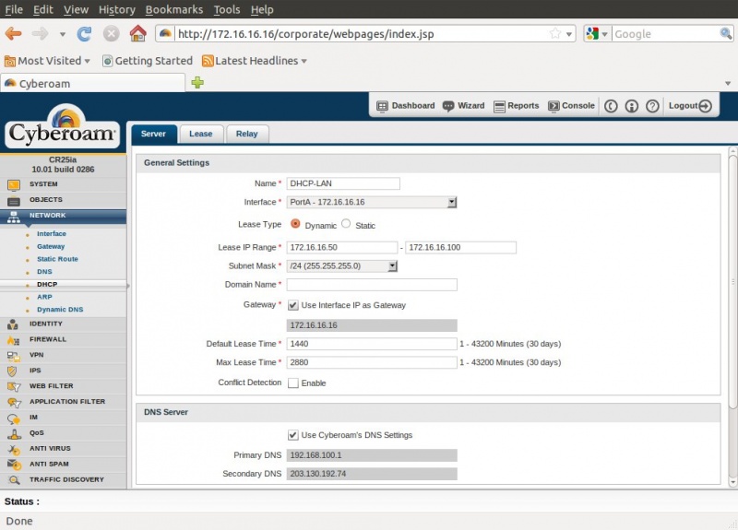Open the Bookmarks menu
The height and width of the screenshot is (530, 738).
[173, 9]
